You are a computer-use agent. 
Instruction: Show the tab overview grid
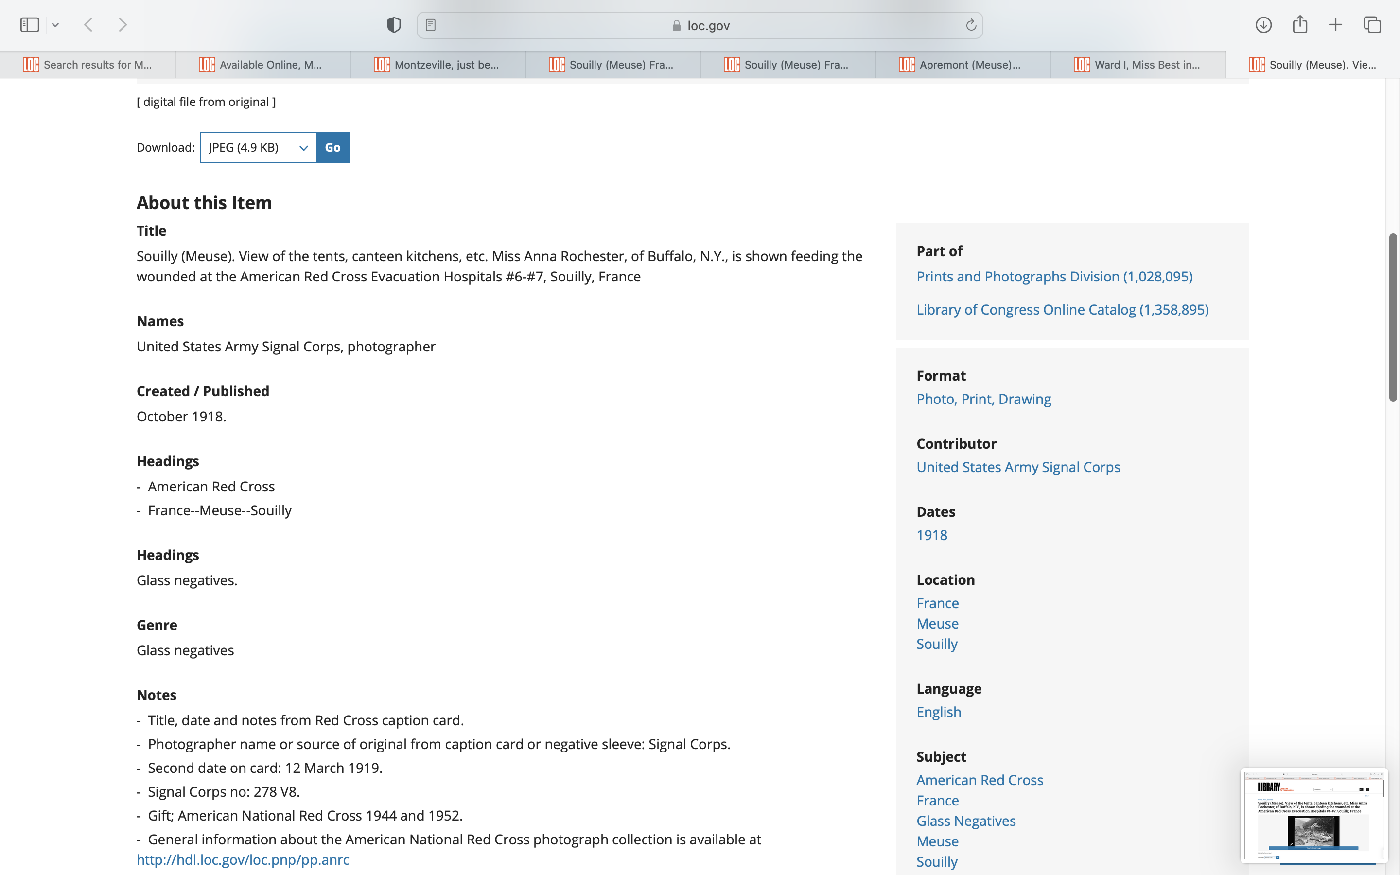point(1372,25)
